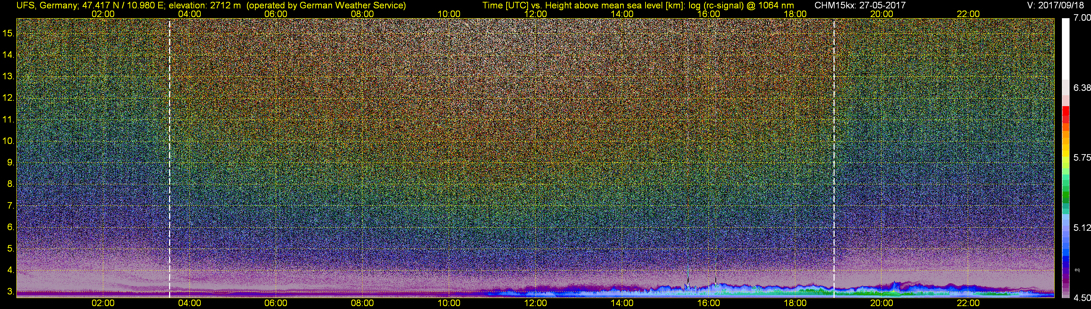Image resolution: width=1091 pixels, height=309 pixels.
Task: Click the 5. km height axis label
Action: (11, 249)
